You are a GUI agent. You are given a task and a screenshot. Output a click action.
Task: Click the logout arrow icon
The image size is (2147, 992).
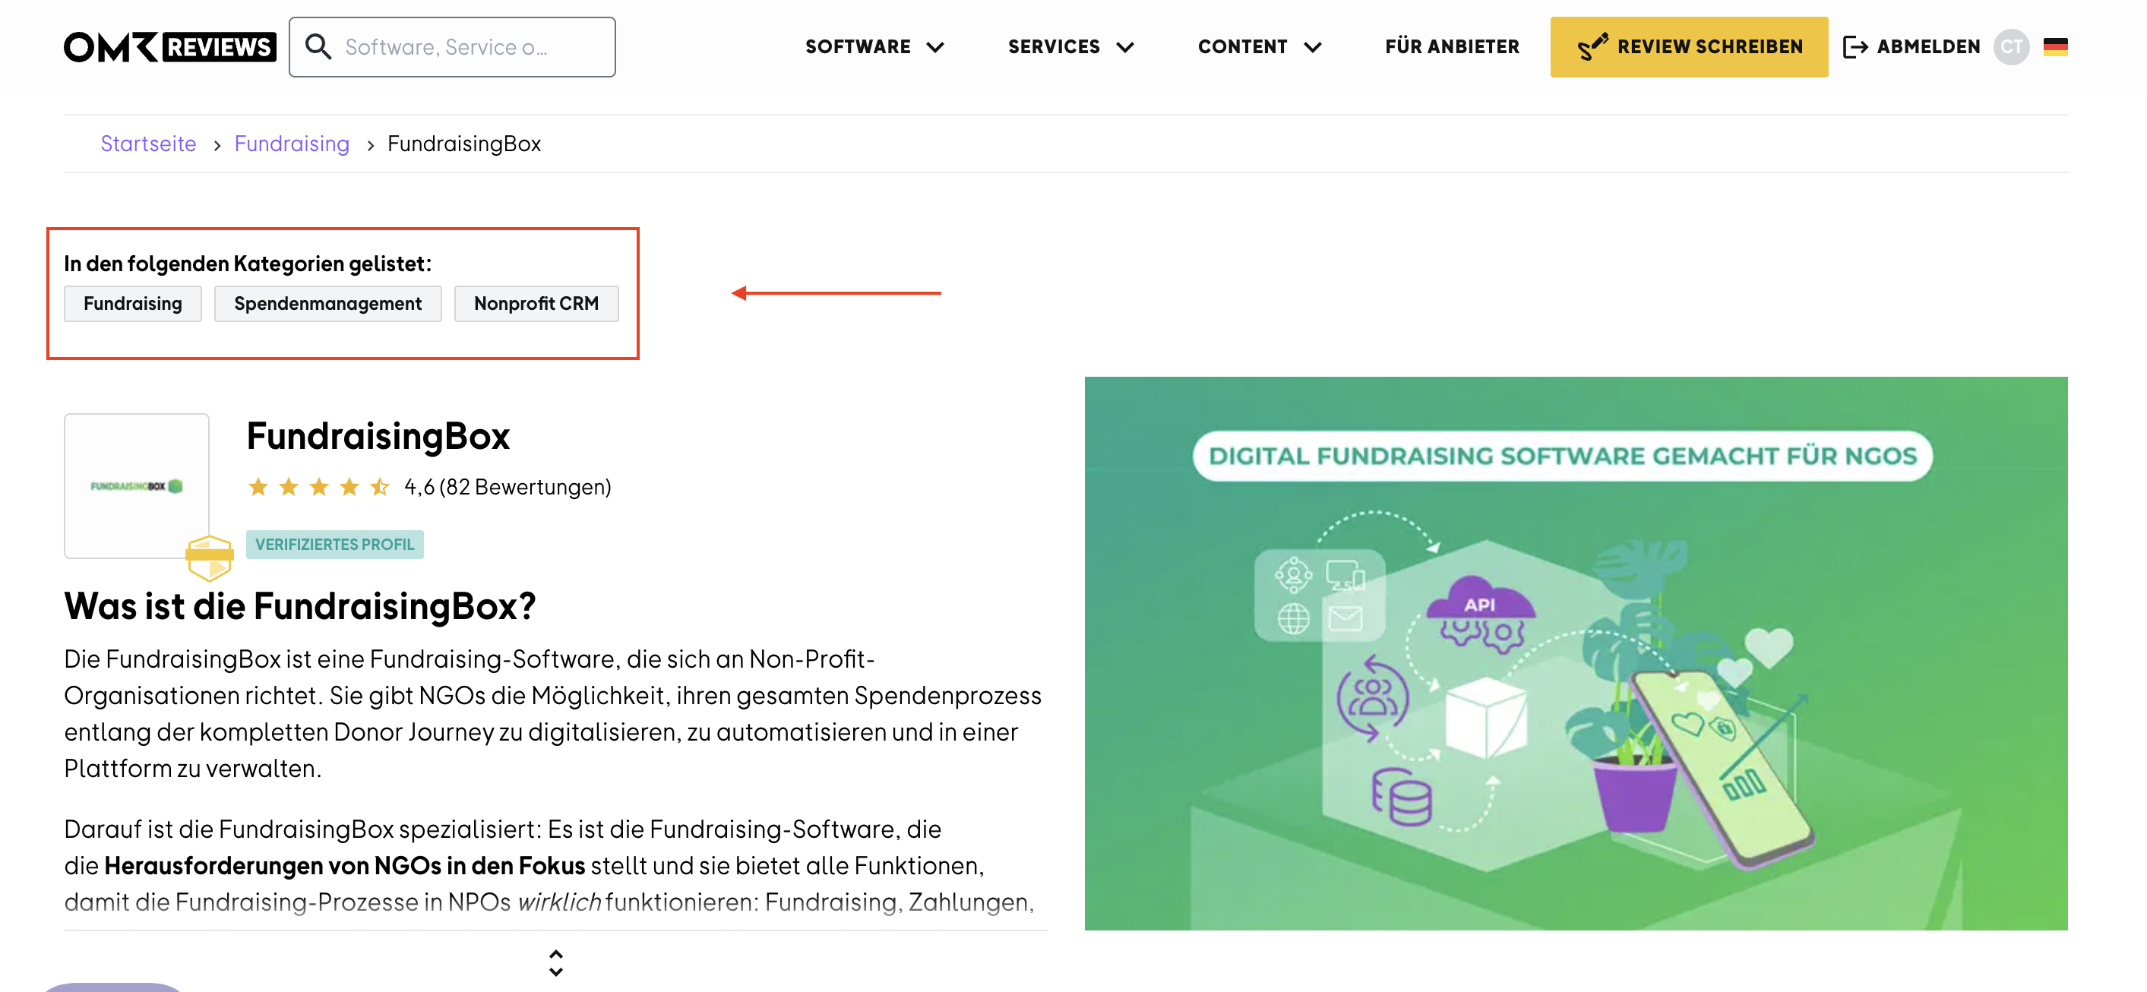tap(1855, 46)
